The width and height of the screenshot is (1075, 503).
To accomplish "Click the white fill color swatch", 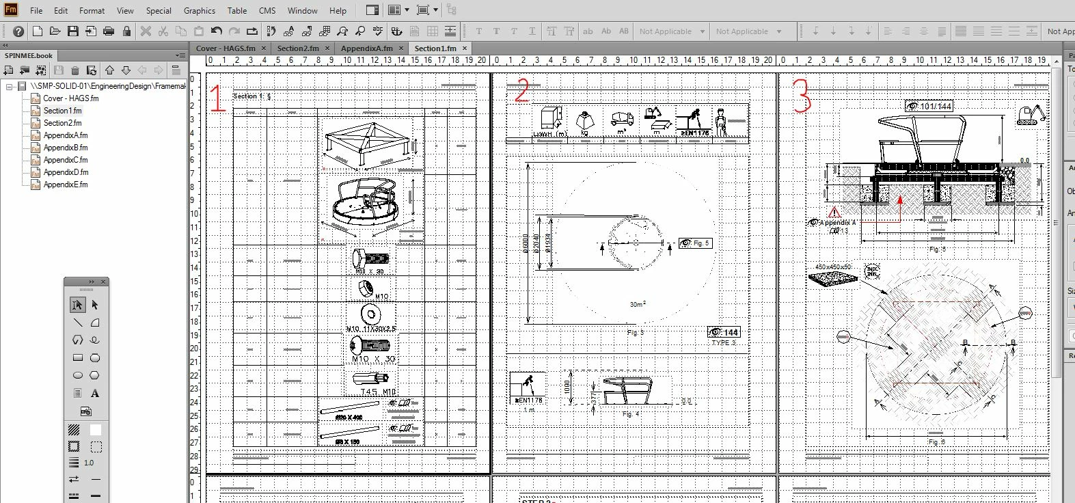I will pos(96,430).
